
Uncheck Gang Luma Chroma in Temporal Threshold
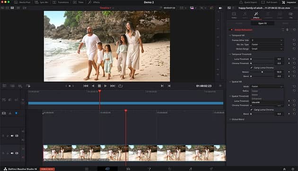tap(251, 68)
